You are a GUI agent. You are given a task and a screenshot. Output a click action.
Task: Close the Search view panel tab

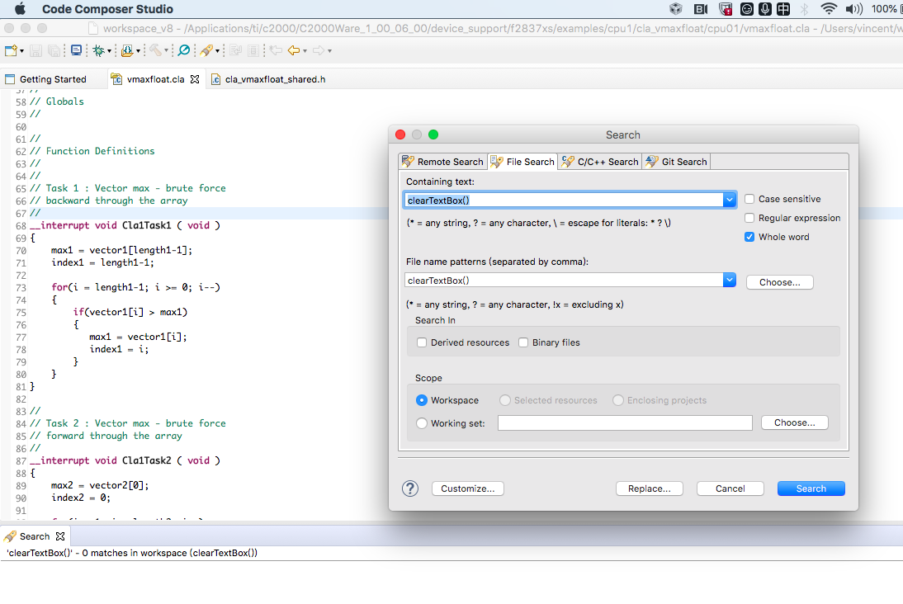[x=60, y=536]
